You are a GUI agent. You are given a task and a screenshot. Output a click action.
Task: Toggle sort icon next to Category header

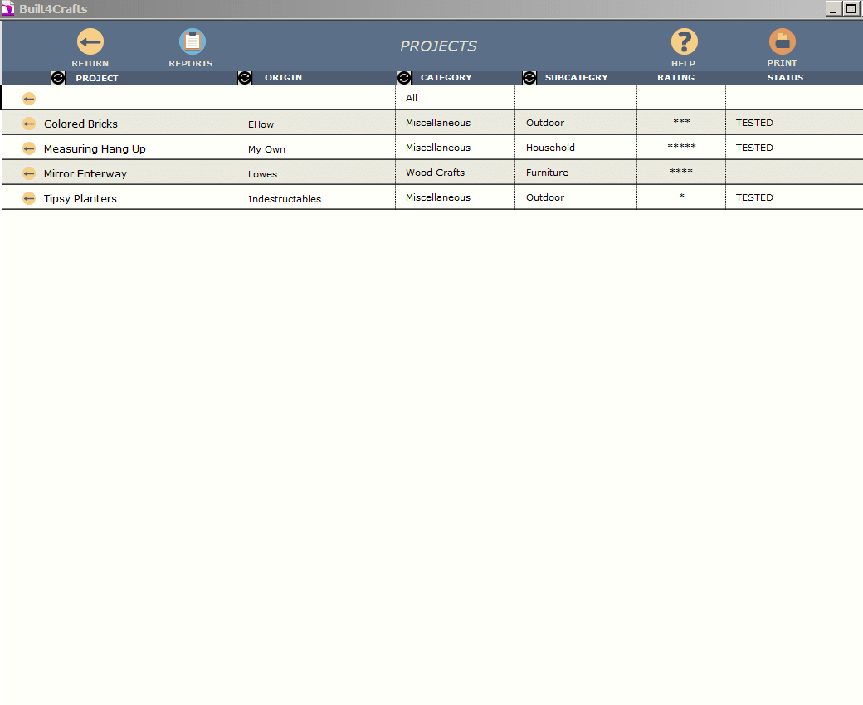pyautogui.click(x=404, y=78)
